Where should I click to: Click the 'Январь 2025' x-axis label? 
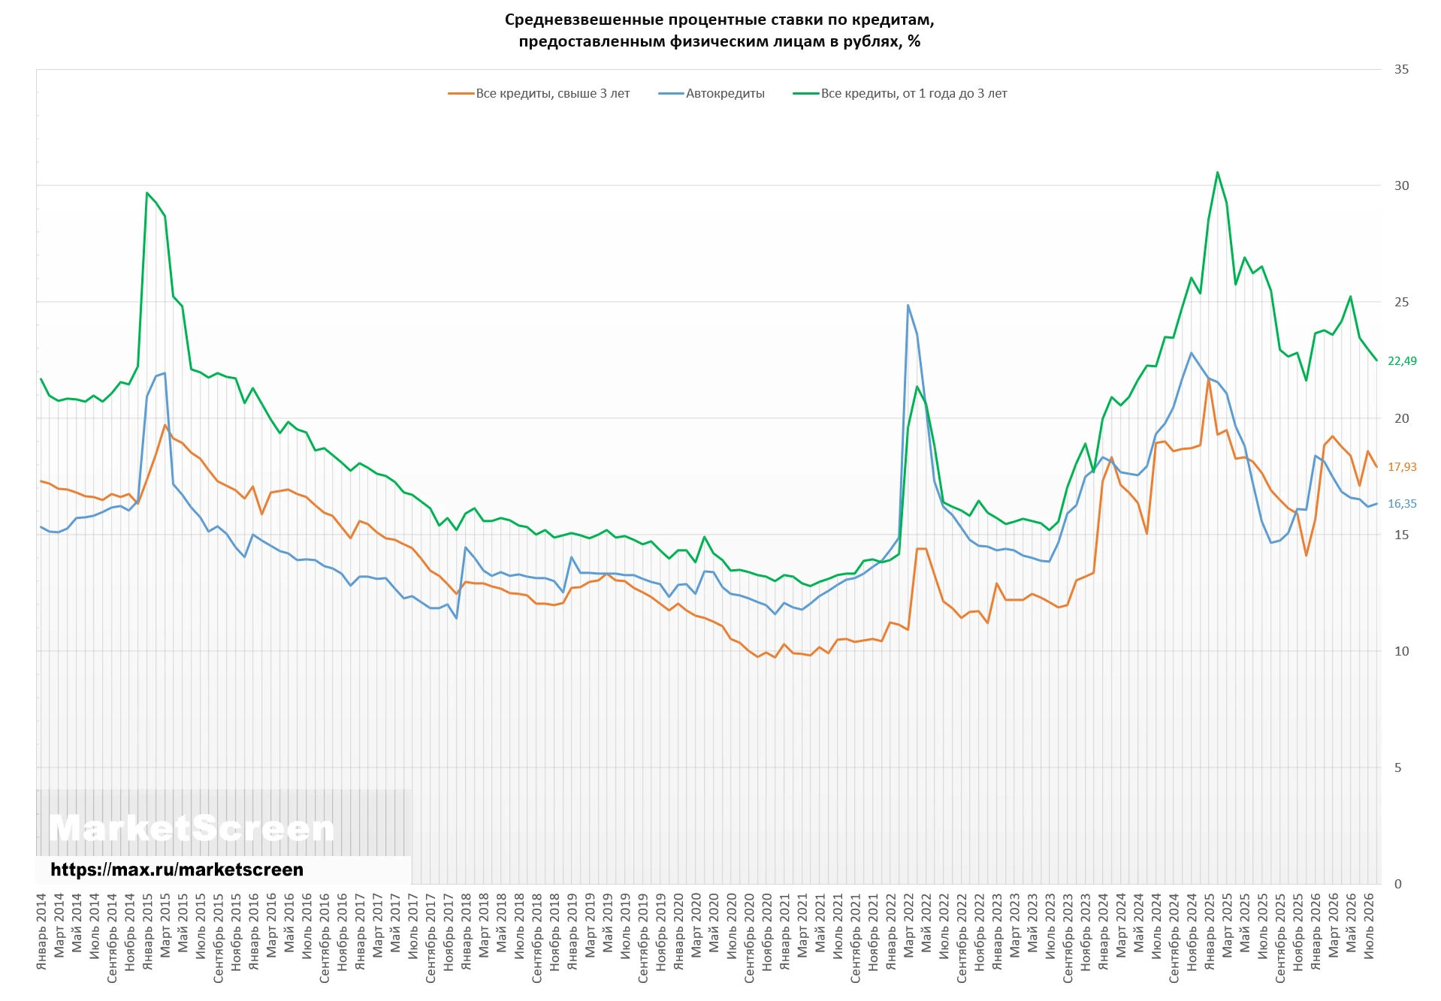point(1209,931)
